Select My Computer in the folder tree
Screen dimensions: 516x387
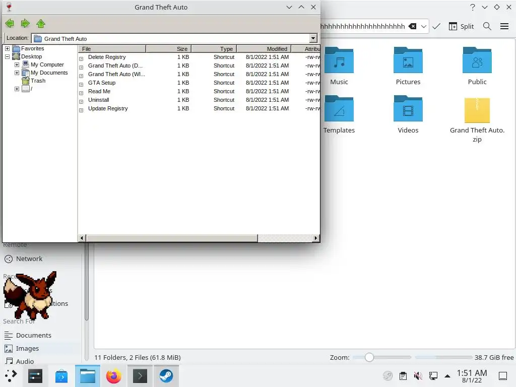(x=47, y=65)
